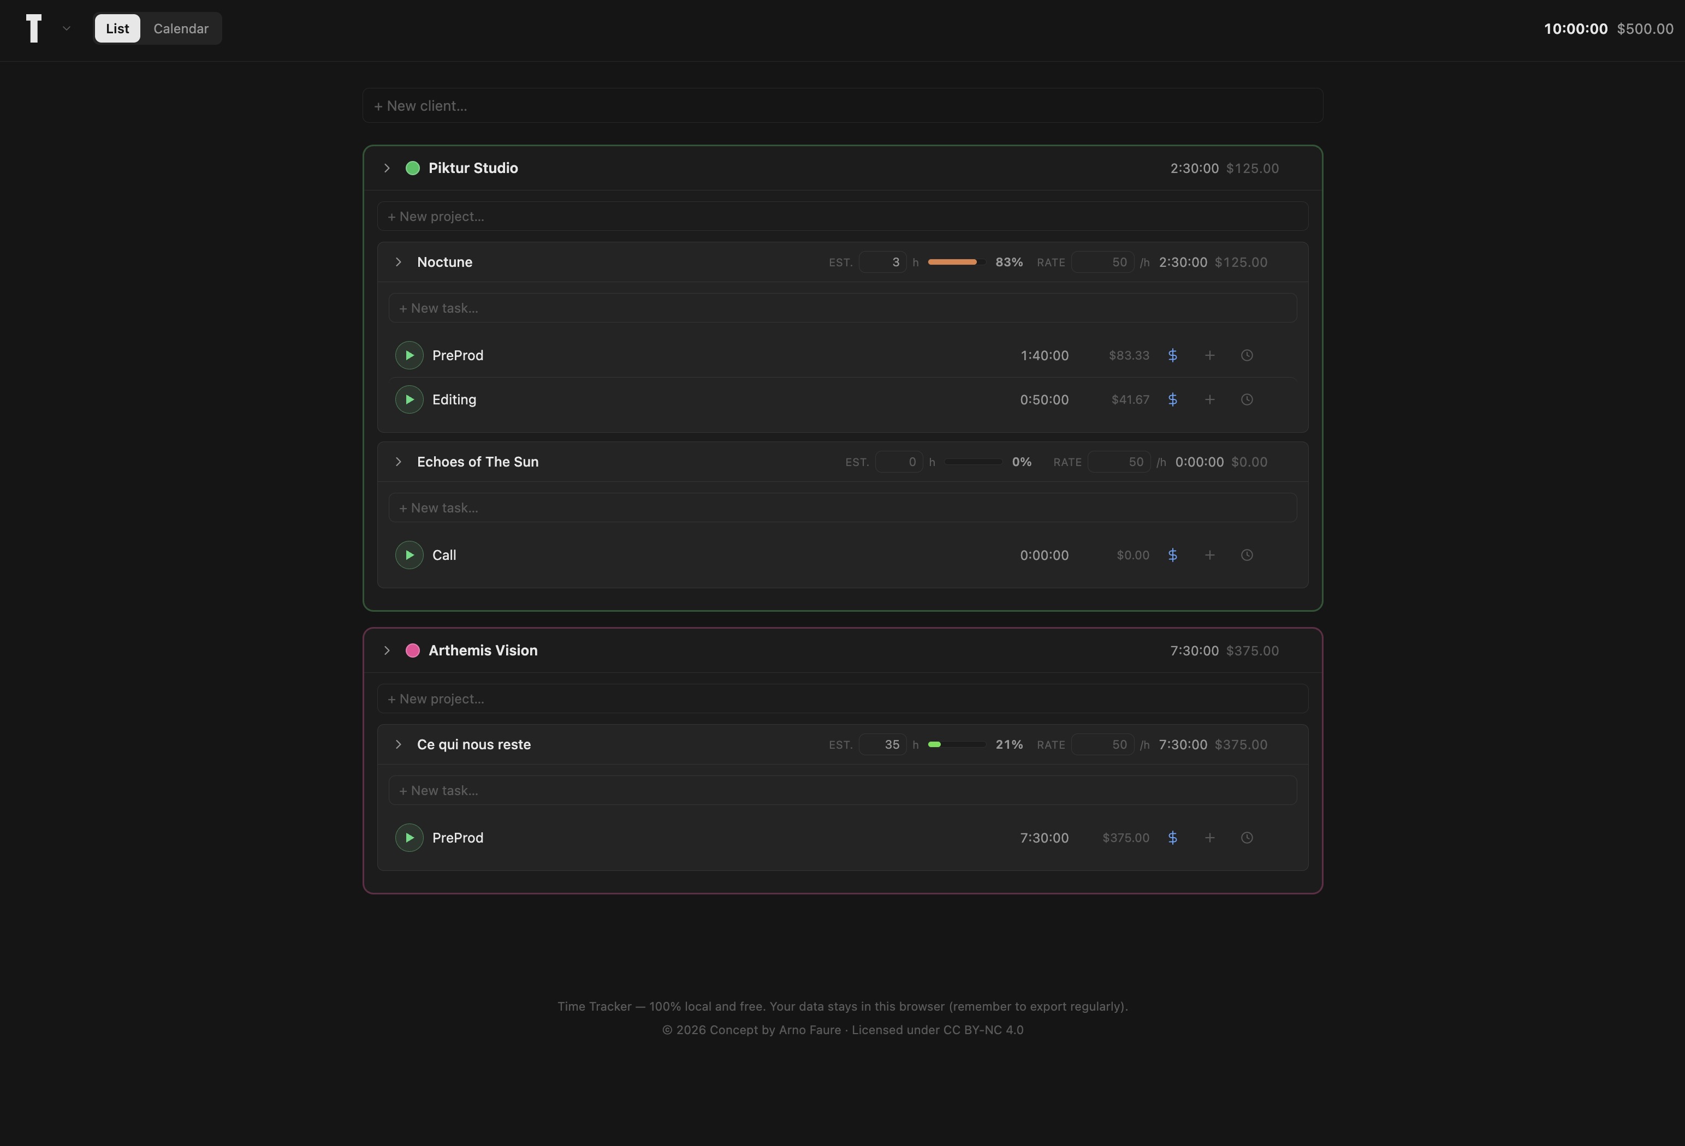Click total $500.00 amount in header
Image resolution: width=1685 pixels, height=1146 pixels.
(x=1645, y=29)
